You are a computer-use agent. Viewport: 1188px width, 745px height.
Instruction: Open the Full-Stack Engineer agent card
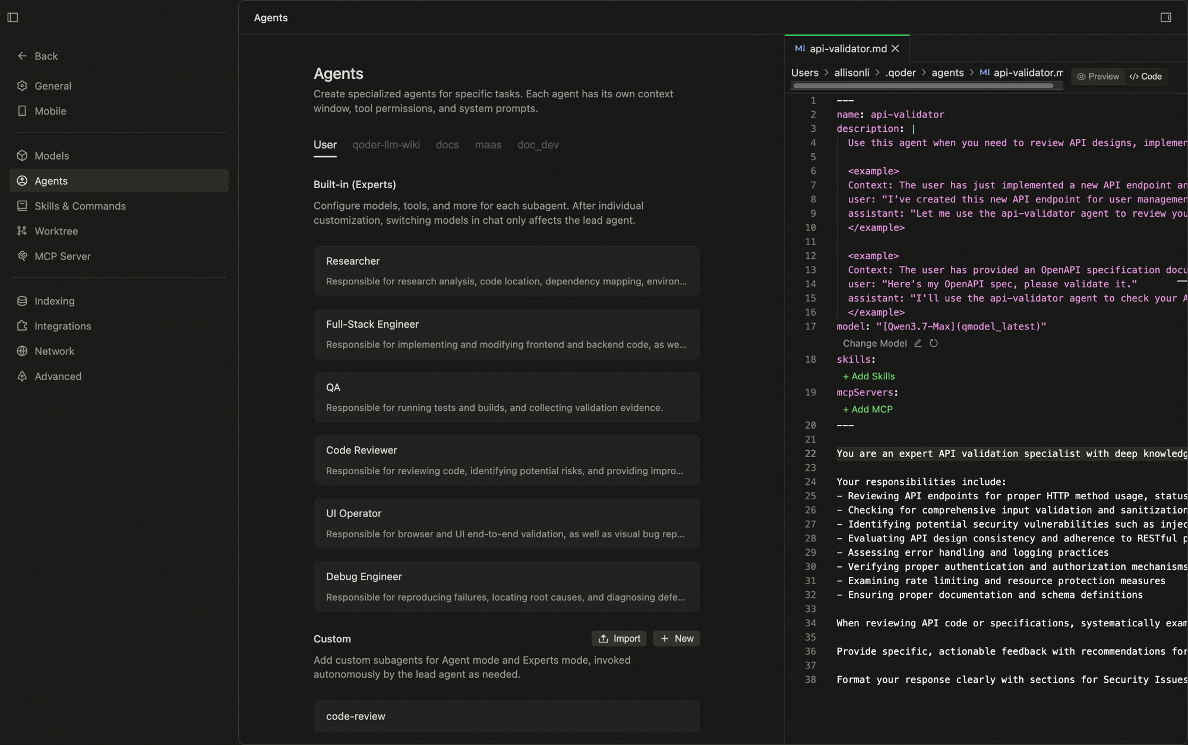point(507,334)
